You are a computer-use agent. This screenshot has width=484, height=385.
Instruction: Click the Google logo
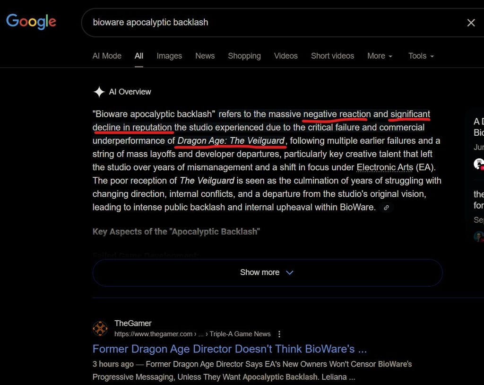coord(31,22)
